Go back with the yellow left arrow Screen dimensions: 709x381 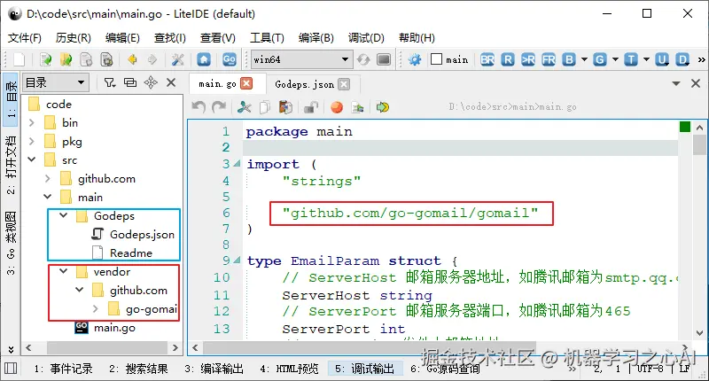[x=132, y=59]
